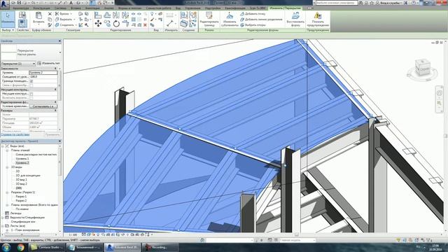Viewport: 448px width, 252px height.
Task: Open the Camtasia Studio taskbar item
Action: 48,247
